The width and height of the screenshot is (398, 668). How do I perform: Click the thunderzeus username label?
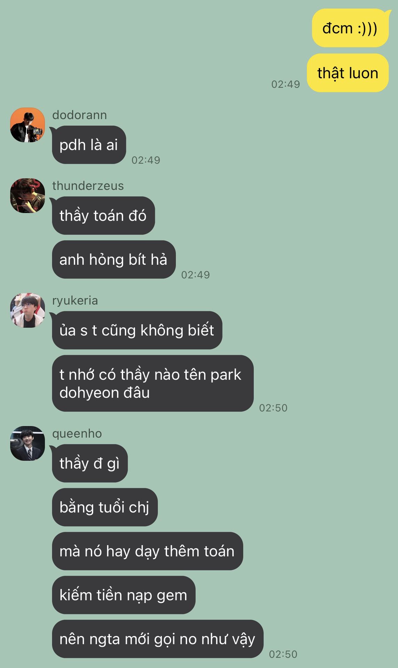88,186
